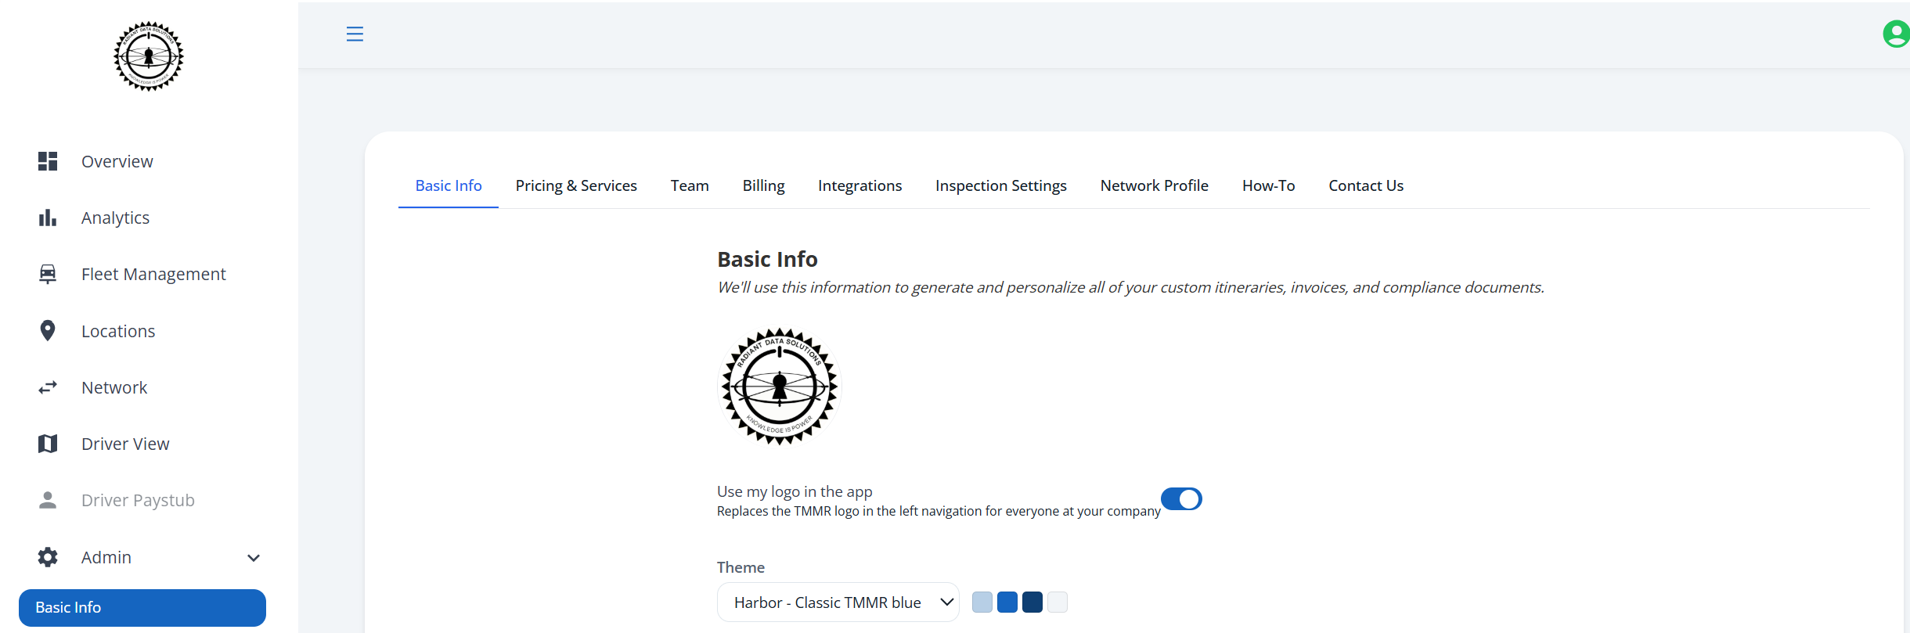Open the How-To tab
Screen dimensions: 1910x633
(x=1268, y=186)
